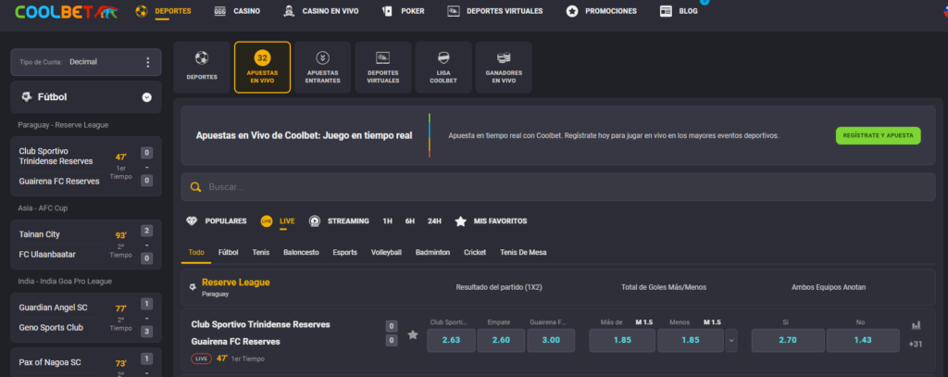Bet Menos 1.5 goals at 1.85

[x=691, y=340]
